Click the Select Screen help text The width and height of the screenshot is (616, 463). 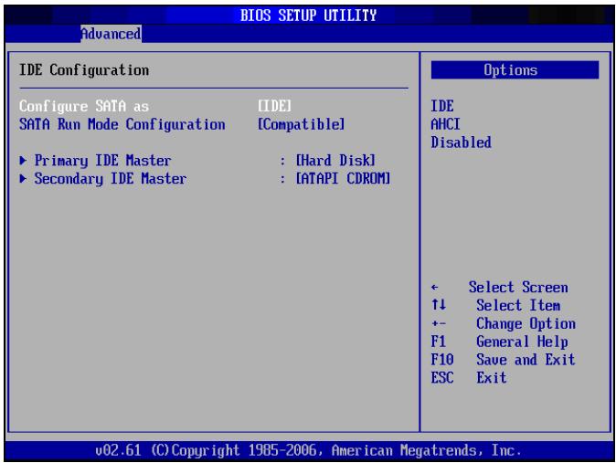(518, 287)
